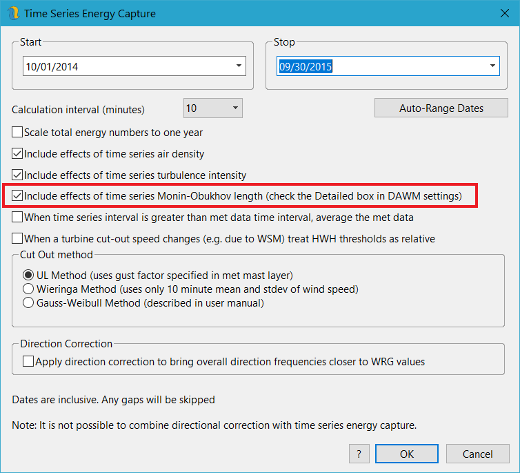Uncheck time series air density effects
520x473 pixels.
point(17,154)
